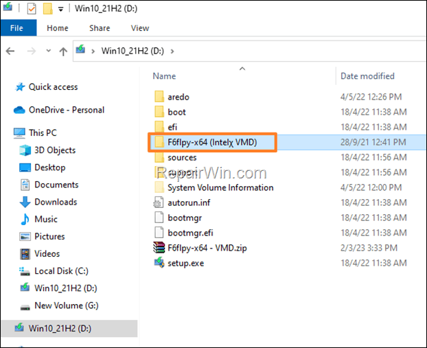Select the F6flpy-x64 (Intelχ VMD) folder icon

(159, 142)
